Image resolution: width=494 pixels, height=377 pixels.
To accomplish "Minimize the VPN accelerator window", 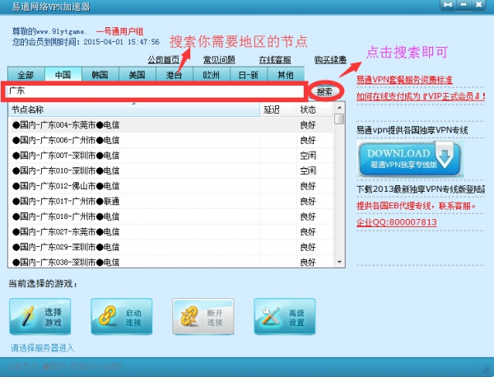I will pyautogui.click(x=465, y=5).
